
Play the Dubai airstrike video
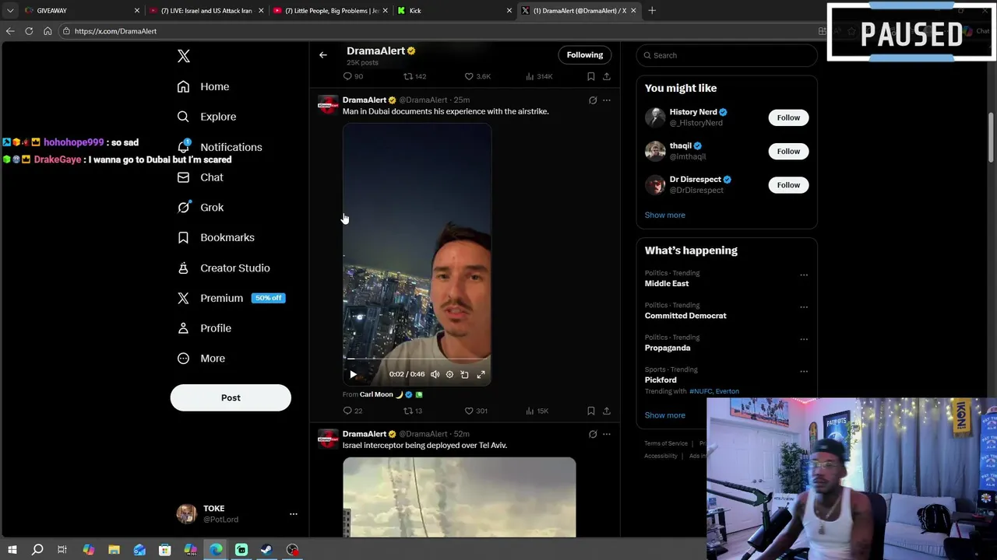tap(353, 374)
